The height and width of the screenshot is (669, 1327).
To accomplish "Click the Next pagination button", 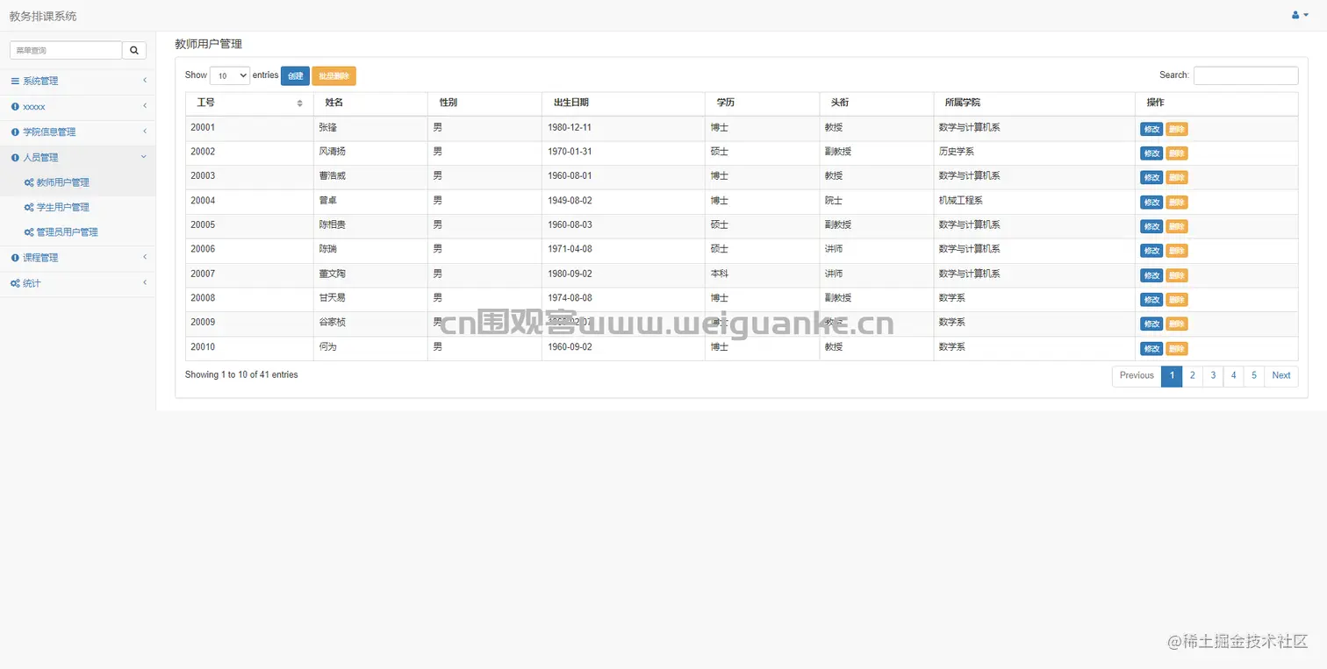I will click(x=1281, y=376).
